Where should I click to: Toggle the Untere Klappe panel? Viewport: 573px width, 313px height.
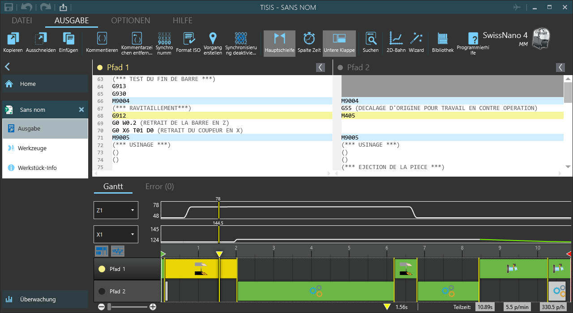pos(339,39)
